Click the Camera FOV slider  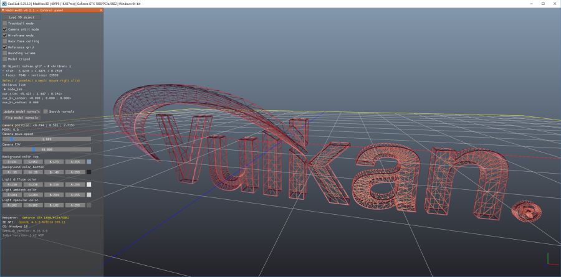(x=47, y=149)
